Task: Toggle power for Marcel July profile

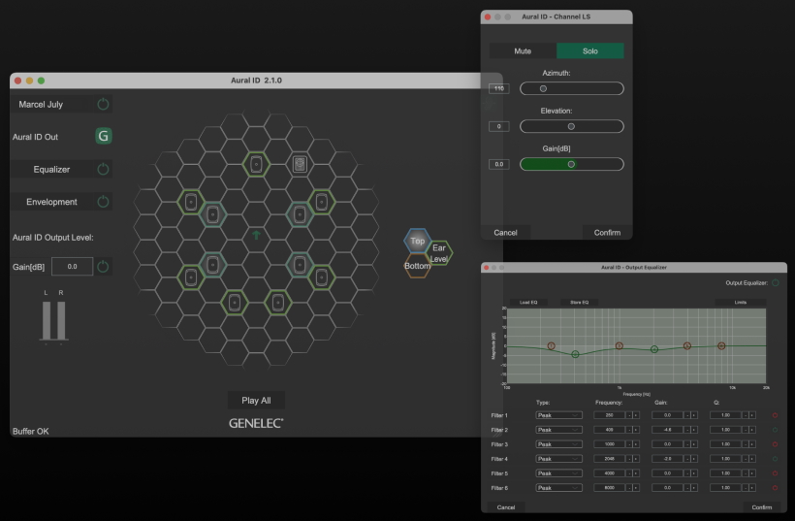Action: (103, 104)
